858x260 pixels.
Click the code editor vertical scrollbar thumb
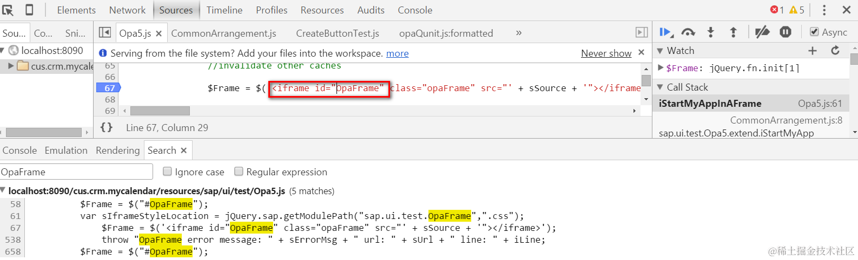click(x=646, y=81)
